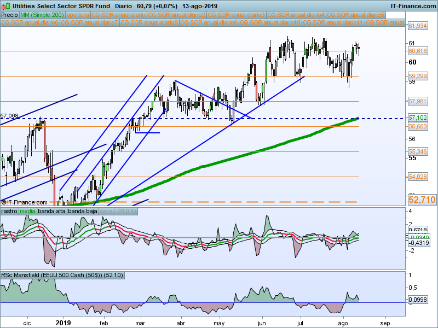Click the 'CG SOR anual diario6' label
The height and width of the screenshot is (328, 438).
30,22
